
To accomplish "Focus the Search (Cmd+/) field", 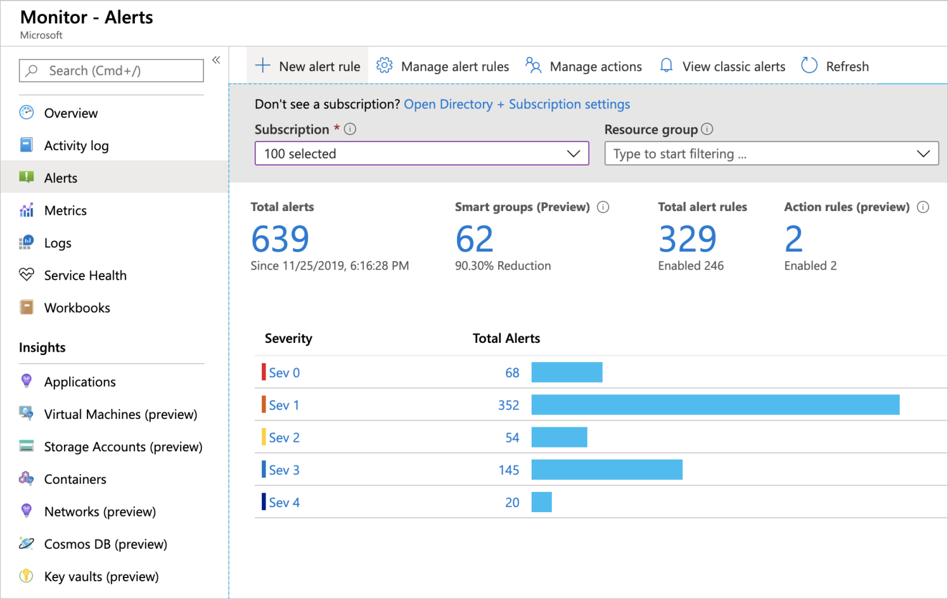I will (x=120, y=70).
